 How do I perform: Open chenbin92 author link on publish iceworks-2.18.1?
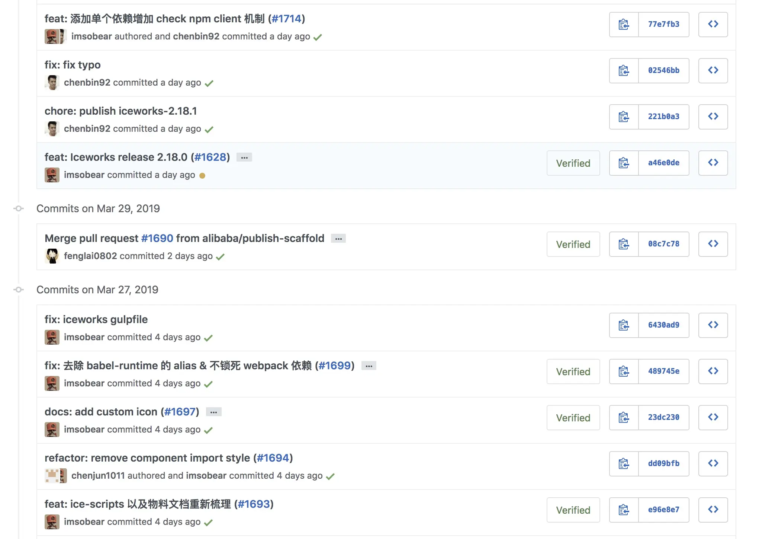point(87,129)
